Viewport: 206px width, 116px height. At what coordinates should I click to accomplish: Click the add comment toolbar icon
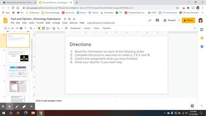click(x=66, y=28)
